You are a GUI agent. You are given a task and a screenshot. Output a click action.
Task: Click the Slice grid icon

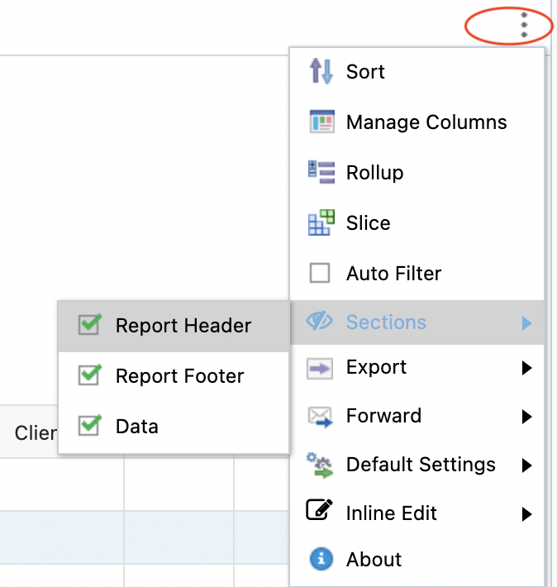(320, 223)
